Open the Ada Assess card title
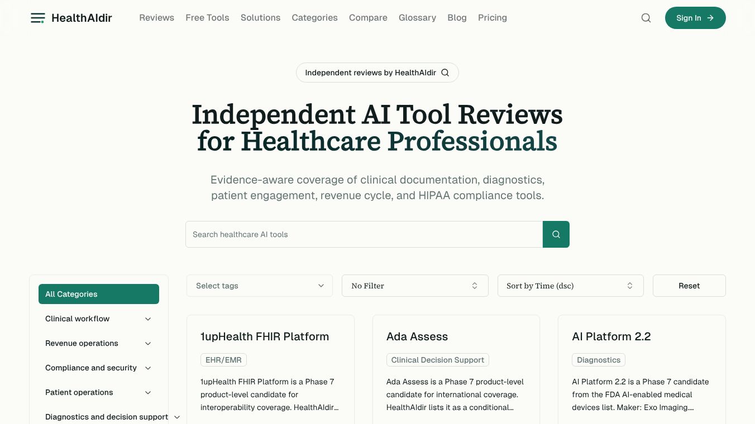 tap(417, 336)
